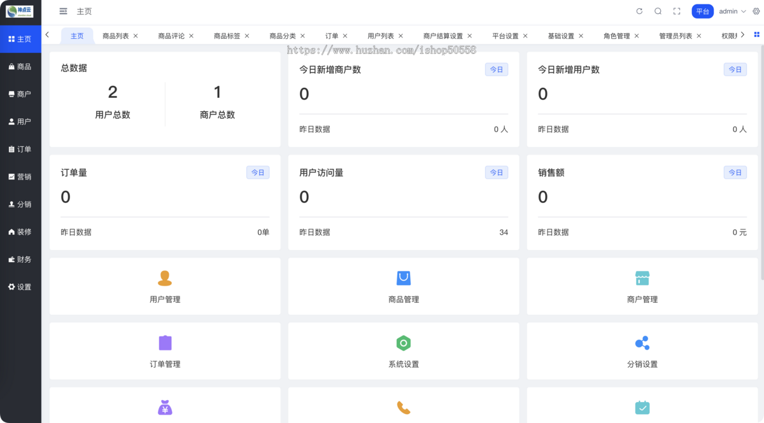Go to 营销 in sidebar
The image size is (764, 423).
(20, 177)
